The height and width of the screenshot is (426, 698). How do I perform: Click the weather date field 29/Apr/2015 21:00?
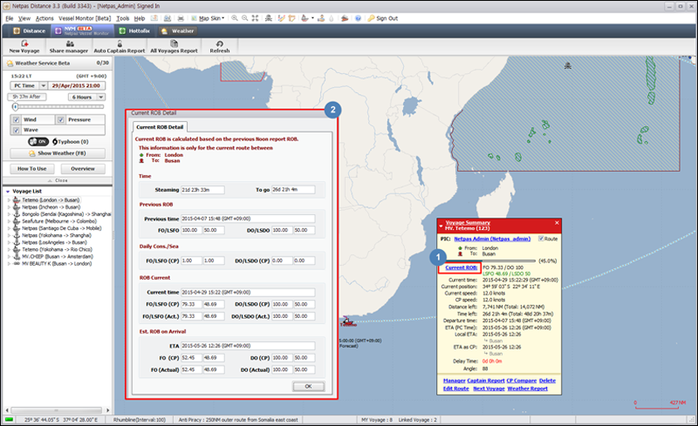[x=76, y=86]
